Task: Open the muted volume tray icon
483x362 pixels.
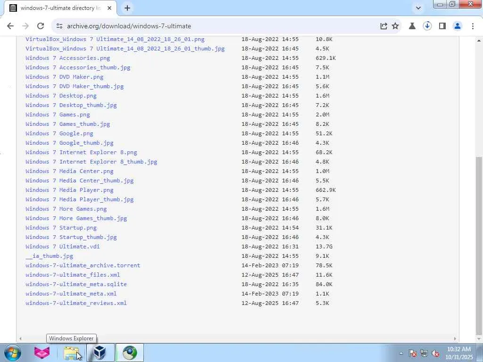Action: (x=435, y=354)
